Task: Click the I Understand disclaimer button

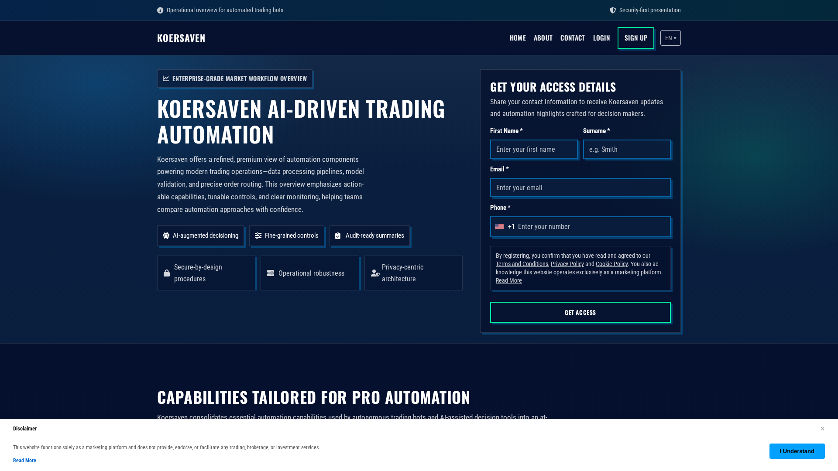Action: (797, 451)
